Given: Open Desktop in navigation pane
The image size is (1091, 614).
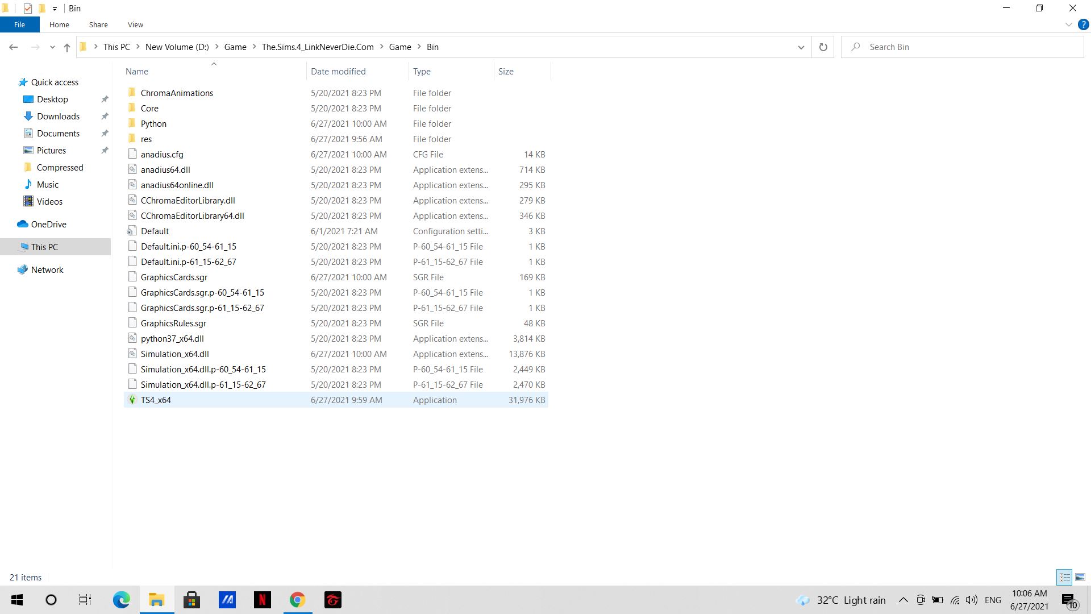Looking at the screenshot, I should (52, 99).
